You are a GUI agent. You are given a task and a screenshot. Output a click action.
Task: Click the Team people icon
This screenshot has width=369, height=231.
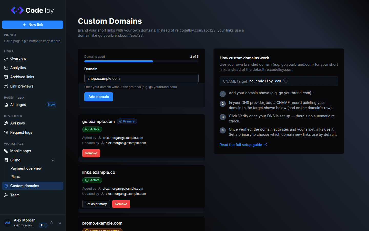[x=6, y=195]
